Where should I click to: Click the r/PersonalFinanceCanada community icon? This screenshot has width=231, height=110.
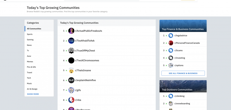(171, 43)
